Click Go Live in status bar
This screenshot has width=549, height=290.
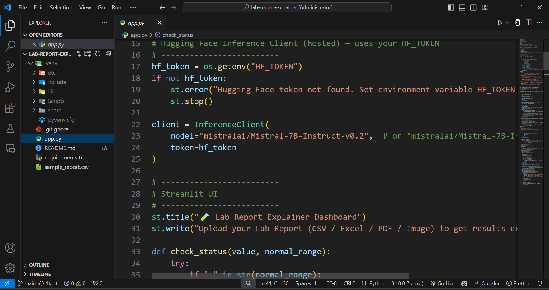point(443,283)
